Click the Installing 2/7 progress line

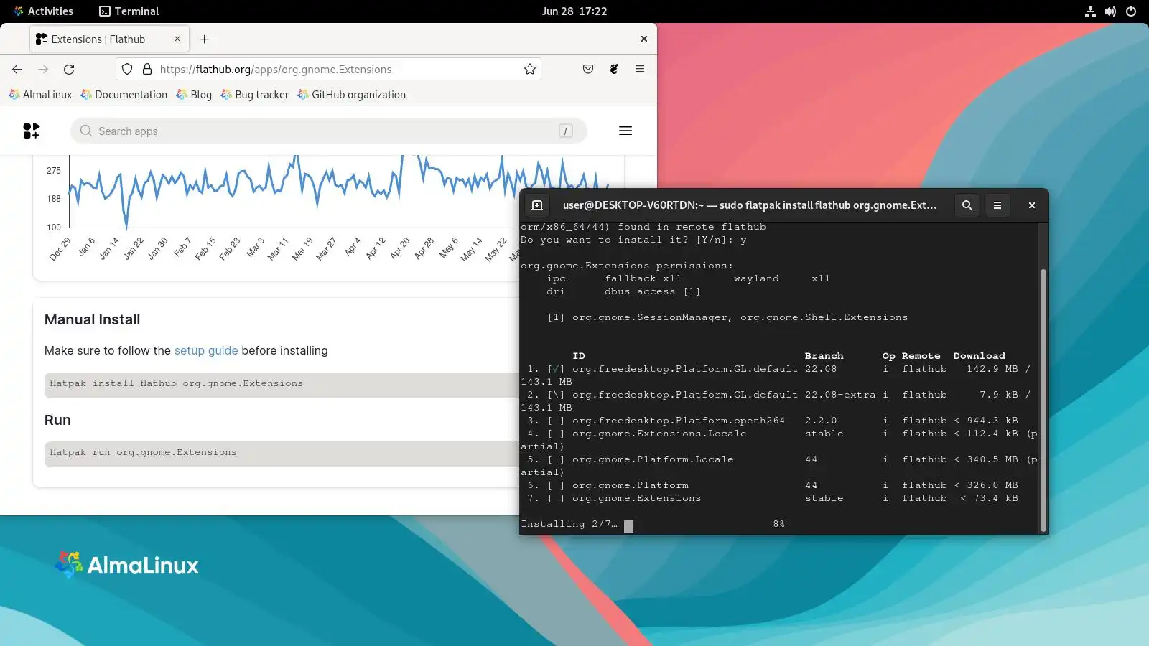pyautogui.click(x=653, y=525)
